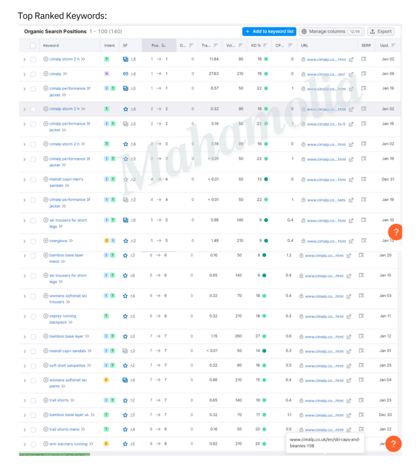
Task: Click the upper orange help bubble
Action: [395, 232]
